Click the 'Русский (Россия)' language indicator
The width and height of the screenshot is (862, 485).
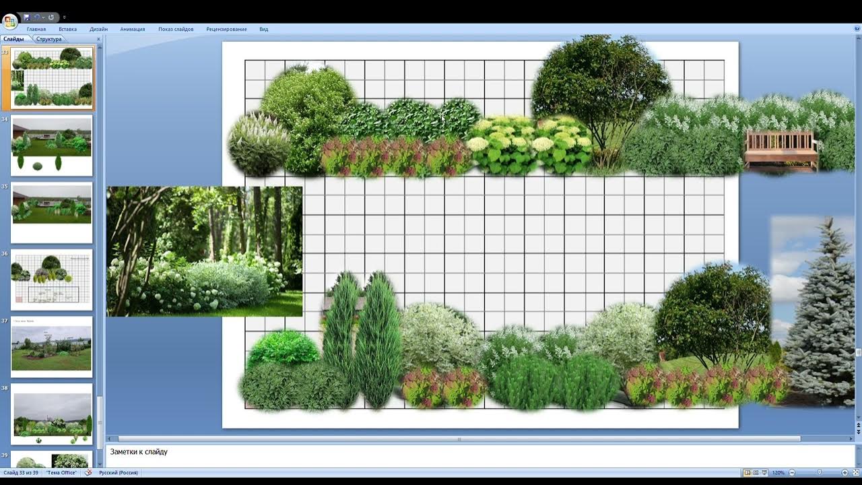coord(119,473)
